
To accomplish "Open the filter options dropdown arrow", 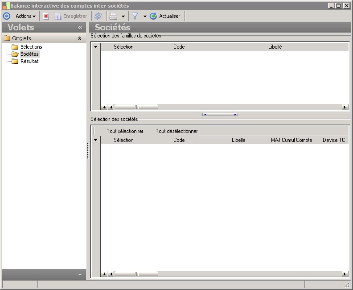I will (x=145, y=17).
